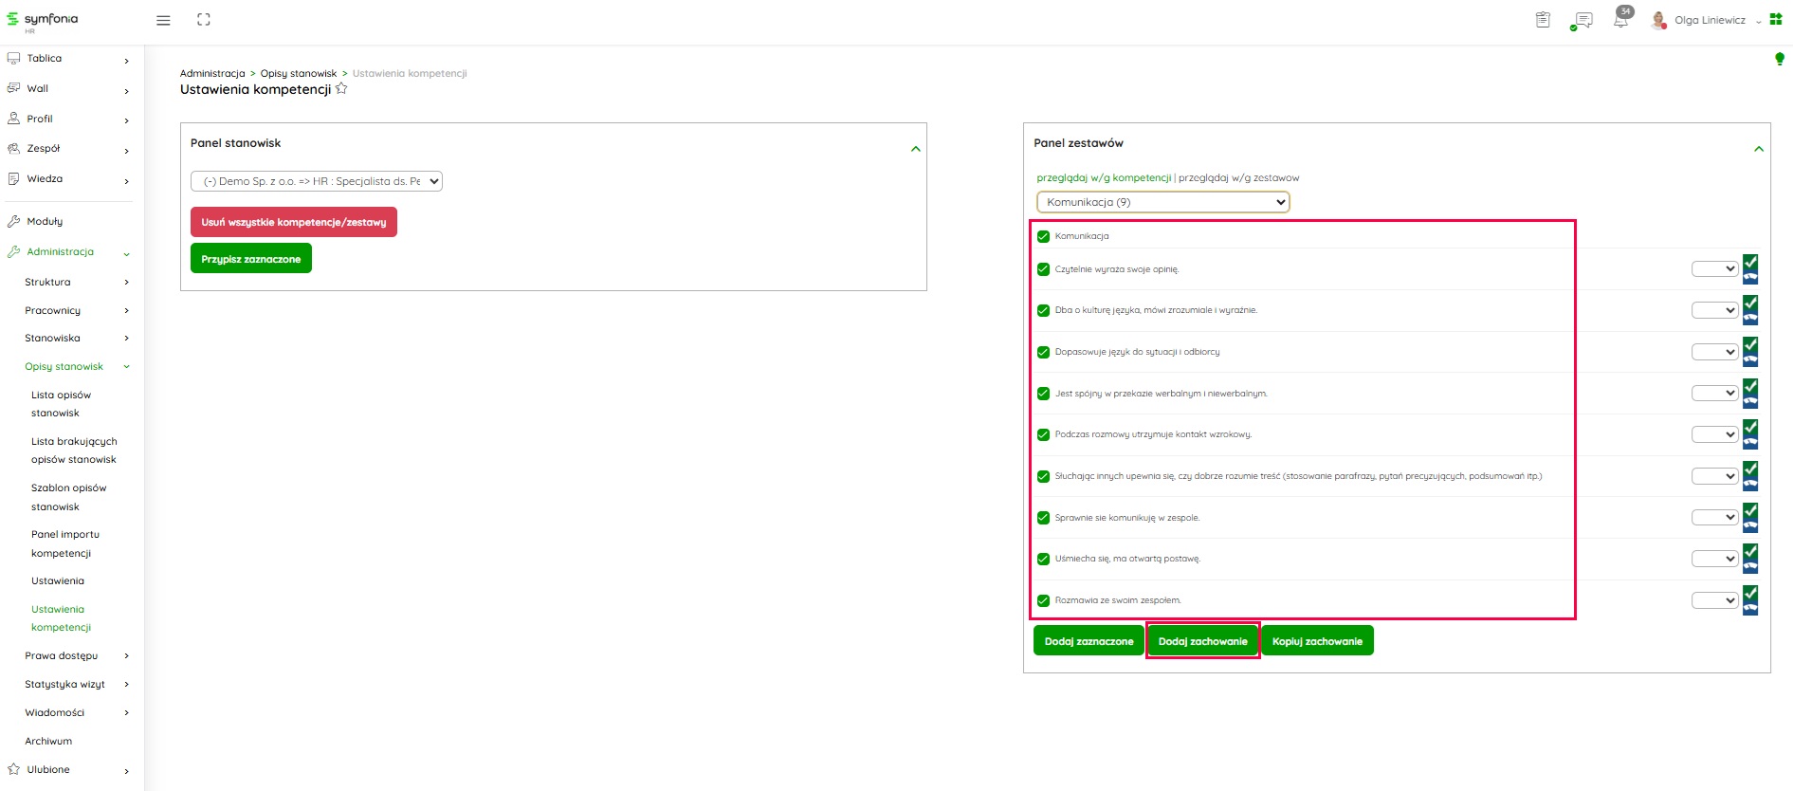Add page to favorites with star
Image resolution: width=1793 pixels, height=791 pixels.
[x=341, y=89]
